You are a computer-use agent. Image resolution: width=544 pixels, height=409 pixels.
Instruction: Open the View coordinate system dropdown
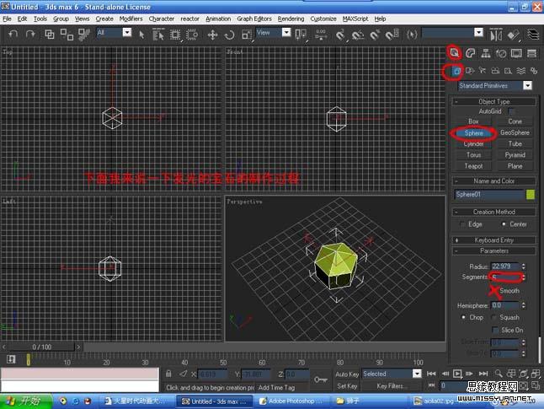tap(286, 32)
